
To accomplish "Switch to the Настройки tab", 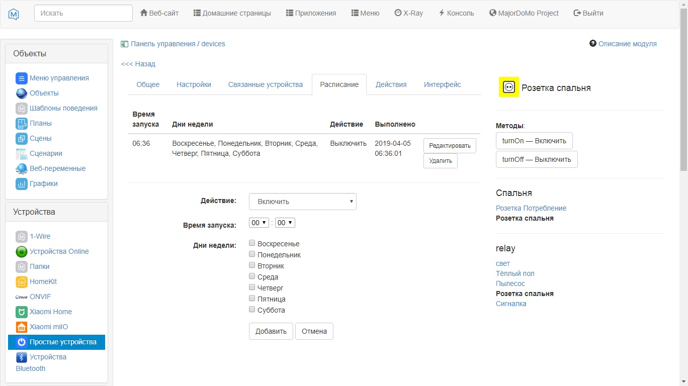I will 194,84.
